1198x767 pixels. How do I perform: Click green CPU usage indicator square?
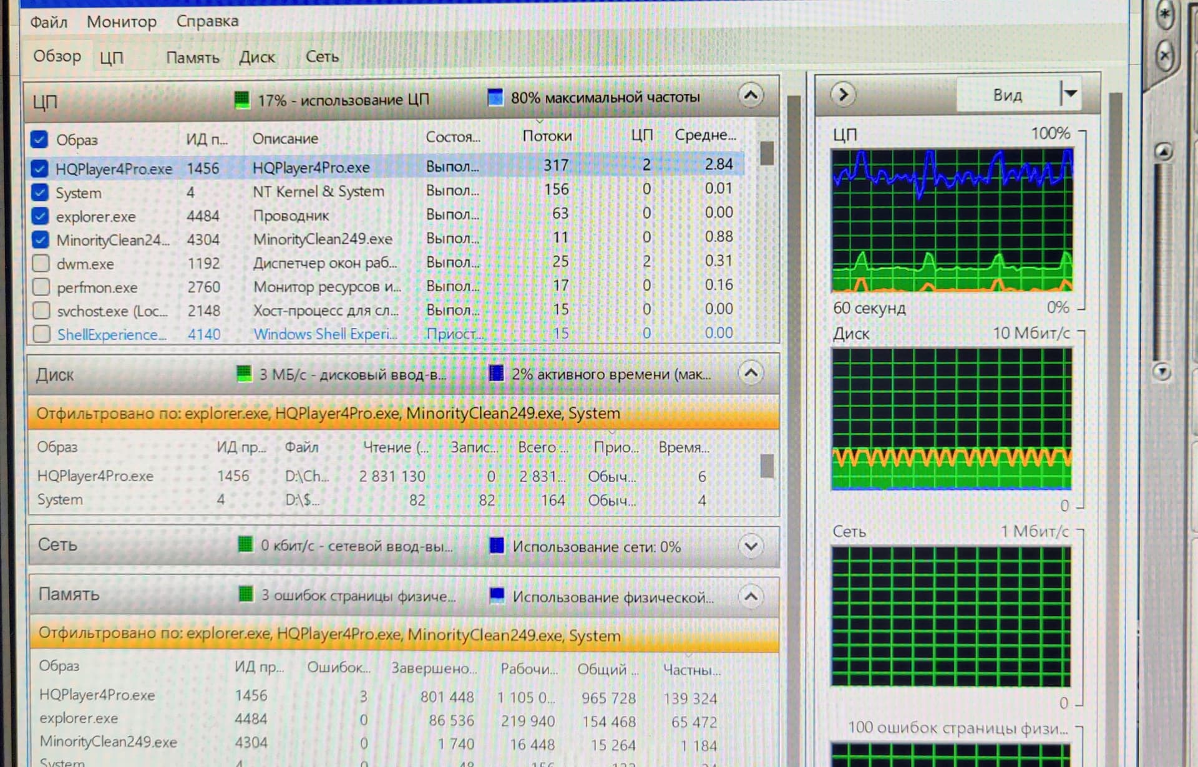(241, 99)
